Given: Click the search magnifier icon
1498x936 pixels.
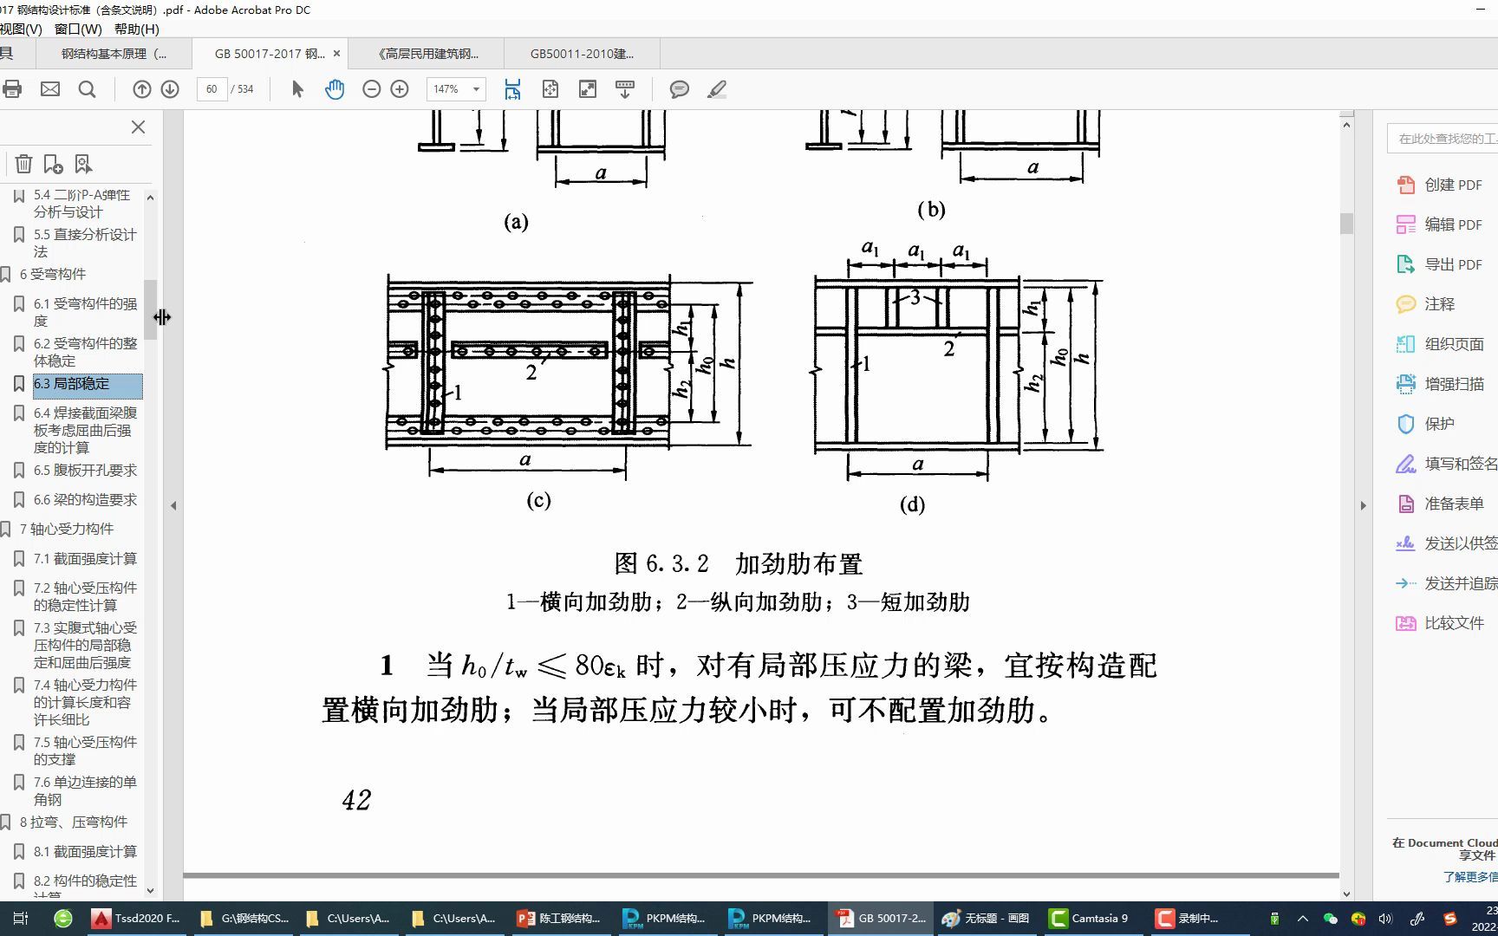Looking at the screenshot, I should point(87,89).
